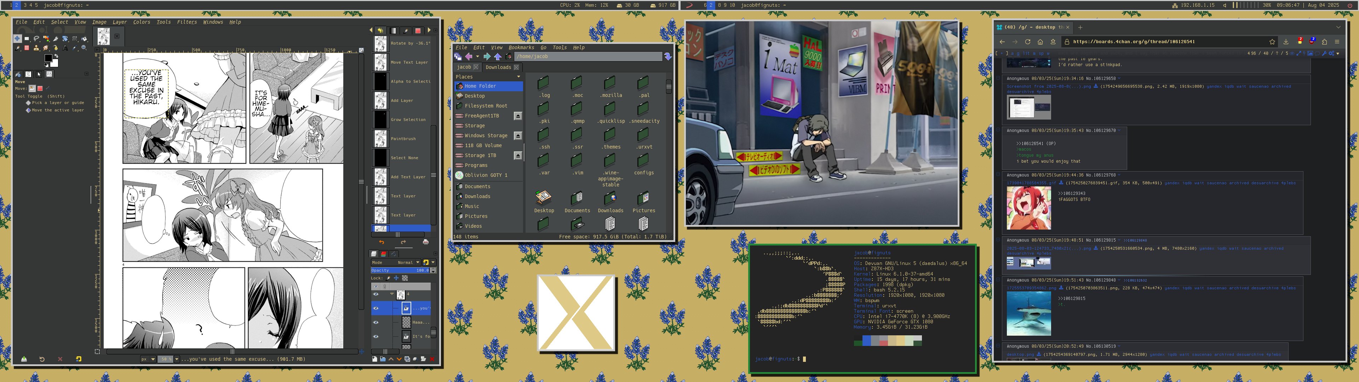Screen dimensions: 1359x382
Task: Select the Paintbrush tool in GIMP toolbox
Action: 17,48
